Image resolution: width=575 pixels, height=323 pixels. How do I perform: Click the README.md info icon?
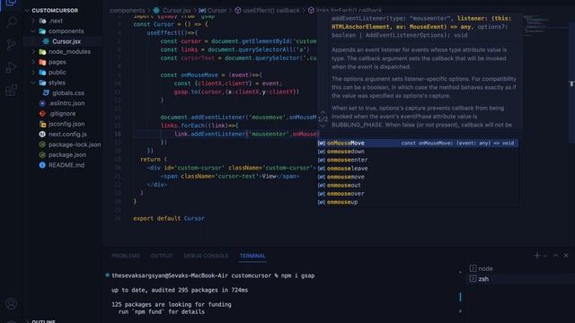click(x=42, y=165)
